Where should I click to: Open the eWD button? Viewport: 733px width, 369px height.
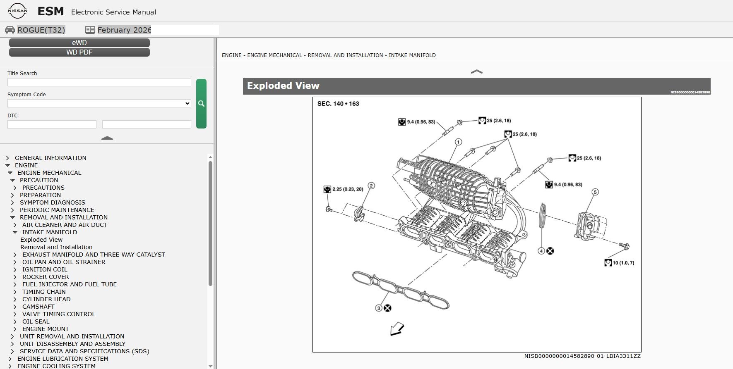(79, 43)
